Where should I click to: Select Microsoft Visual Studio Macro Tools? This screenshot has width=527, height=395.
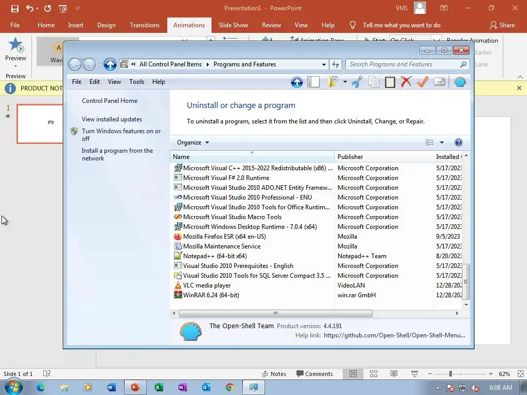point(232,217)
